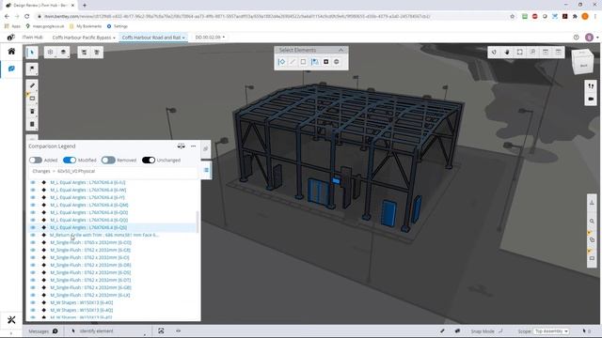Toggle visibility of M_Single-Flush [6-LX] row

(x=33, y=295)
